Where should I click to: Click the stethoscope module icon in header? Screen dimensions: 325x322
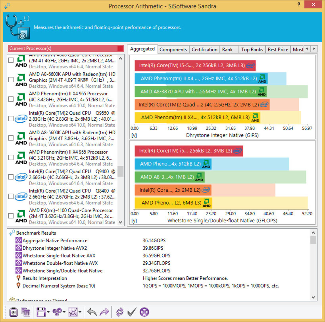[18, 27]
